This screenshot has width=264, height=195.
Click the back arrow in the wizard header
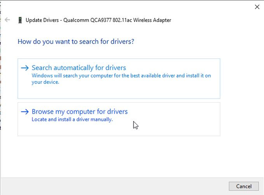(x=8, y=20)
